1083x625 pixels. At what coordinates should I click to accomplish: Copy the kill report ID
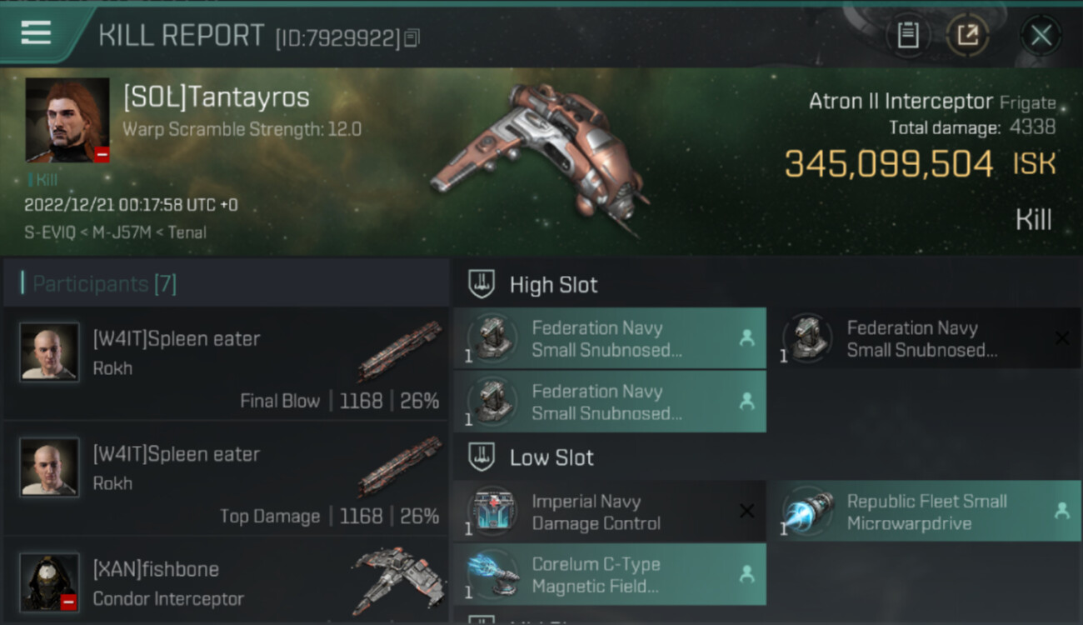coord(412,38)
